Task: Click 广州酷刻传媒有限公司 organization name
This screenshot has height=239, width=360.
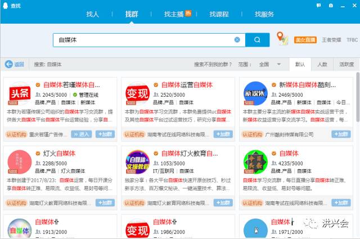Action: (x=289, y=134)
